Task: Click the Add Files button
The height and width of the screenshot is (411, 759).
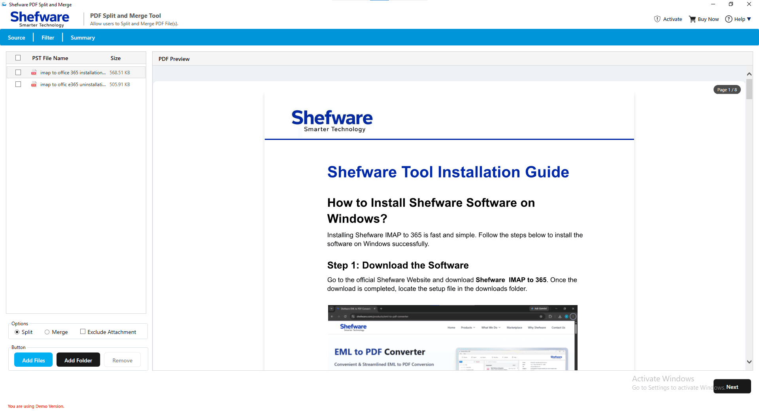Action: point(34,360)
